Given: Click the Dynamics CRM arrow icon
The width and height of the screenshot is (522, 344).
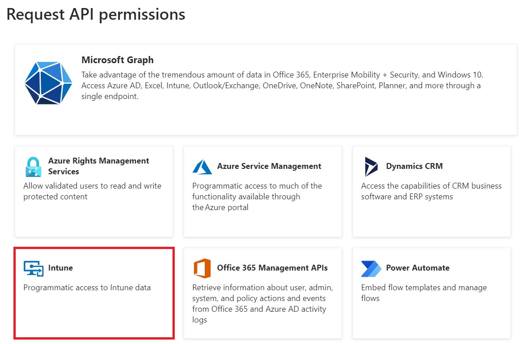Looking at the screenshot, I should pos(371,166).
